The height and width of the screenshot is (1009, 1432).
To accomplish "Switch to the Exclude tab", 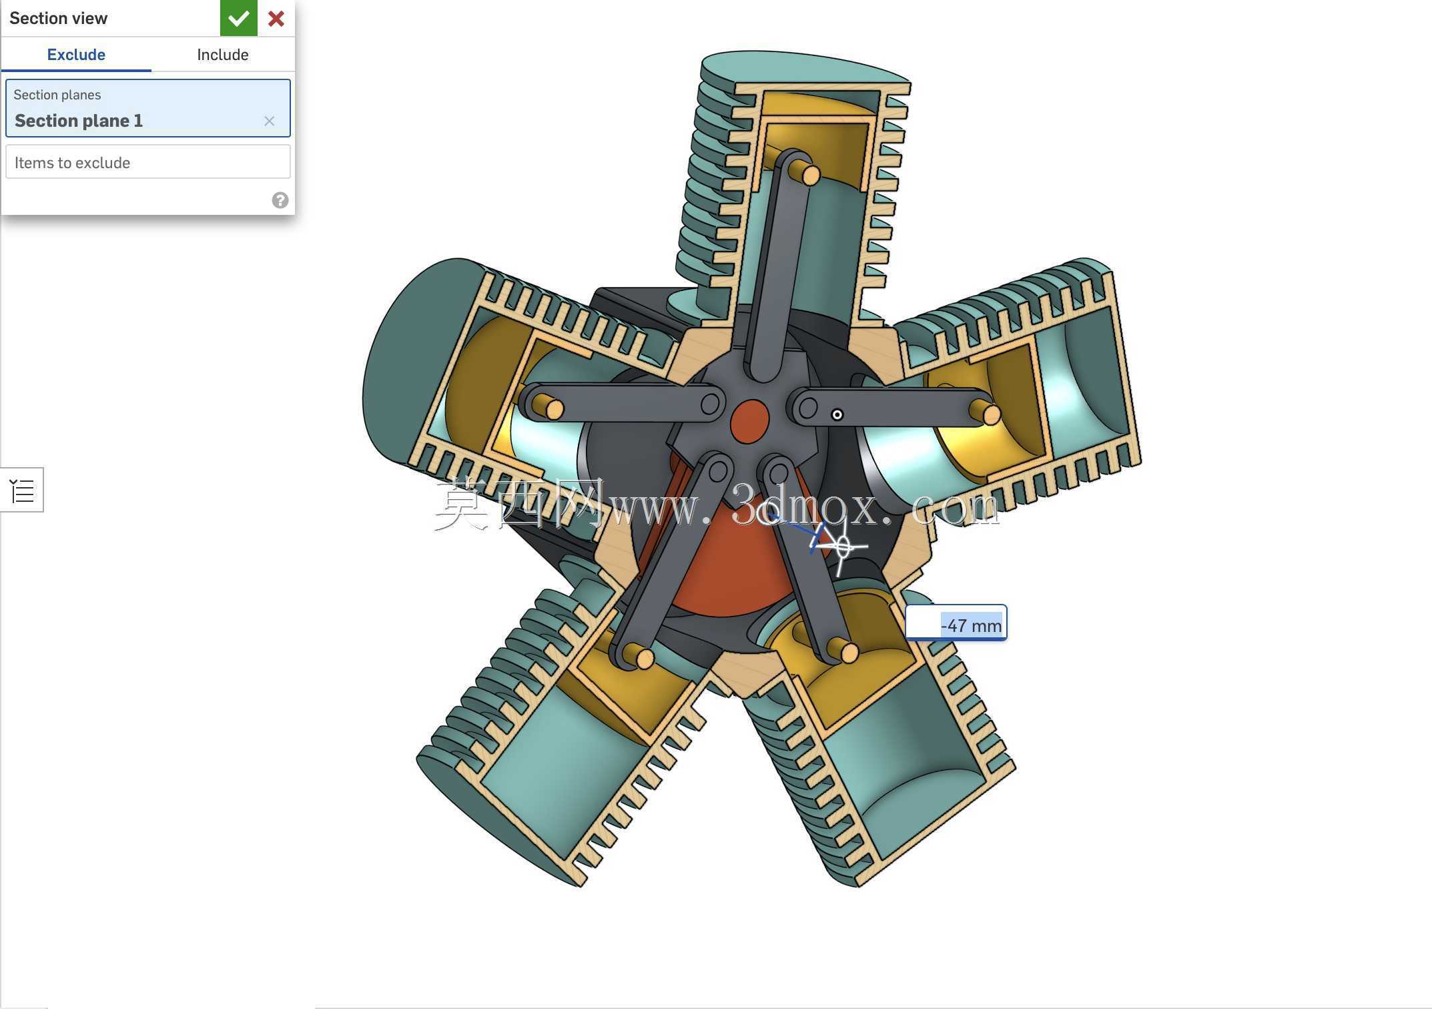I will click(x=76, y=55).
